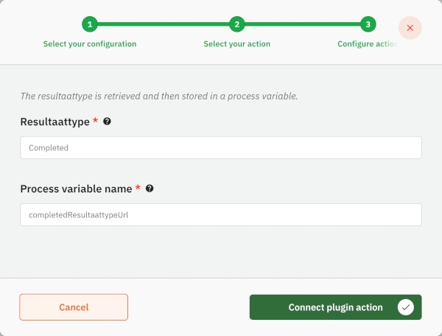Viewport: 442px width, 336px height.
Task: Click the step 1 circle in the stepper
Action: pos(89,24)
